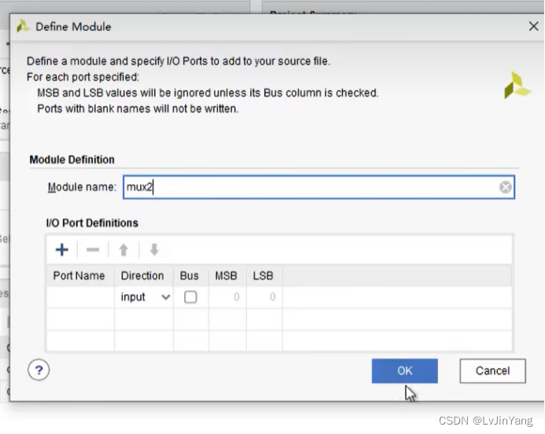545x434 pixels.
Task: Click the Port Name column header
Action: [79, 276]
